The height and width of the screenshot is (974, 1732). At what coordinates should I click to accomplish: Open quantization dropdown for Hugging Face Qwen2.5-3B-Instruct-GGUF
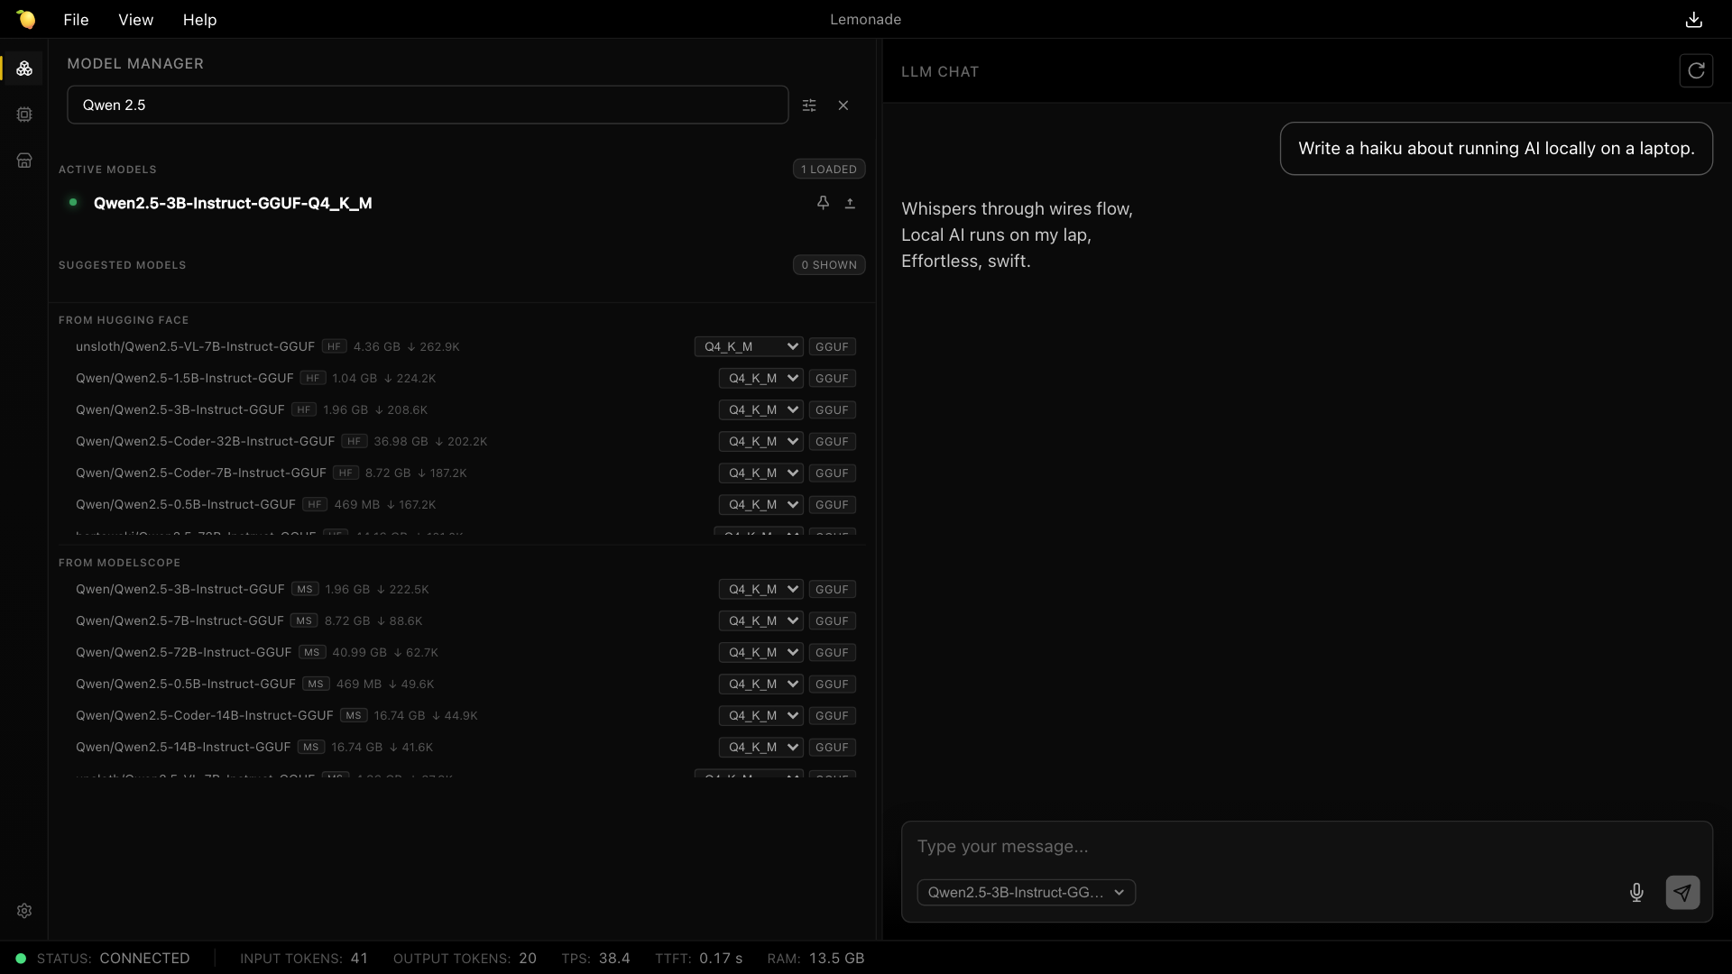point(760,409)
